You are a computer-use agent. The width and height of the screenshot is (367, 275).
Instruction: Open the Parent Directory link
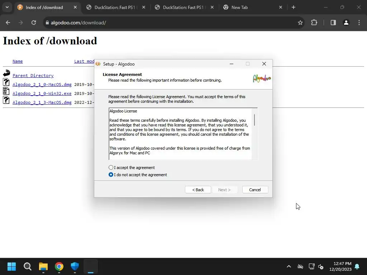[33, 76]
